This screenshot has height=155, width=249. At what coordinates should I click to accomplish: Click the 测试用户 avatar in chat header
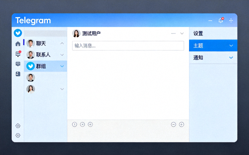coord(76,34)
